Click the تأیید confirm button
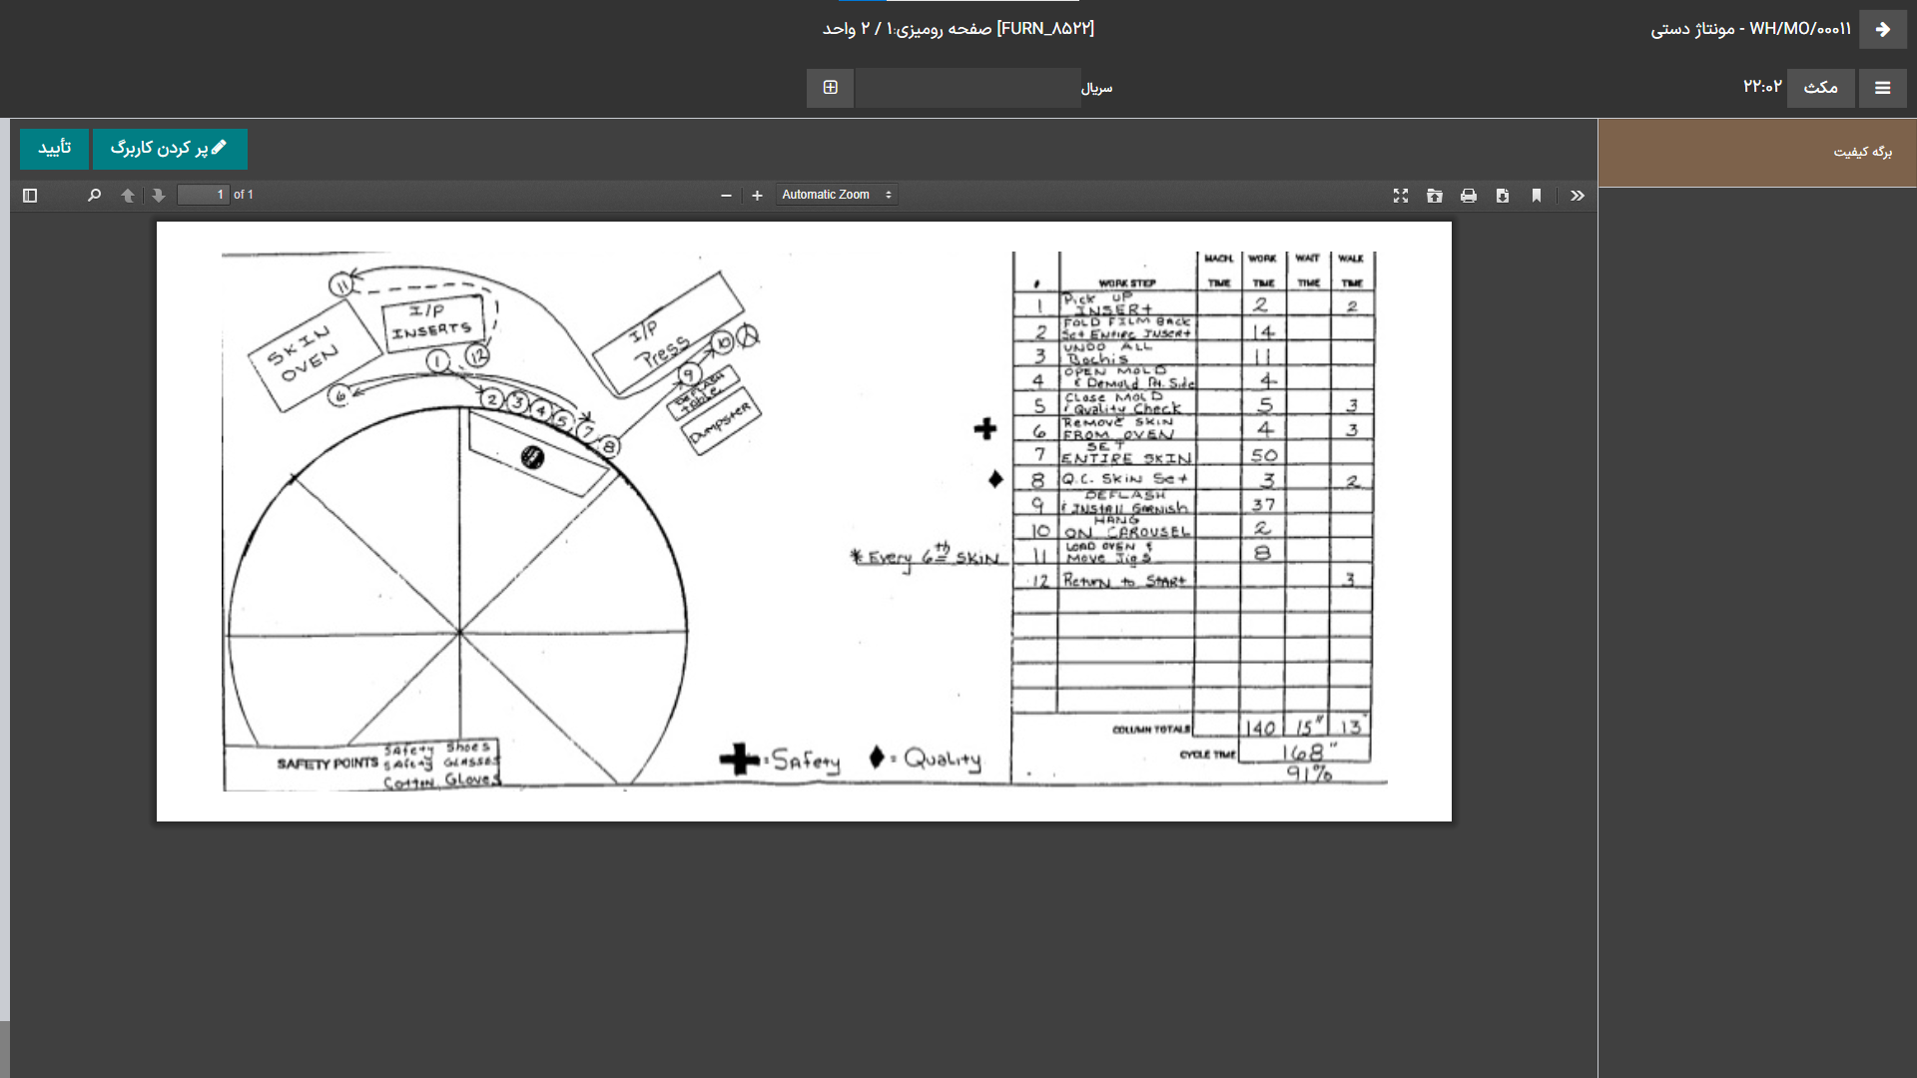The height and width of the screenshot is (1078, 1917). [x=54, y=149]
